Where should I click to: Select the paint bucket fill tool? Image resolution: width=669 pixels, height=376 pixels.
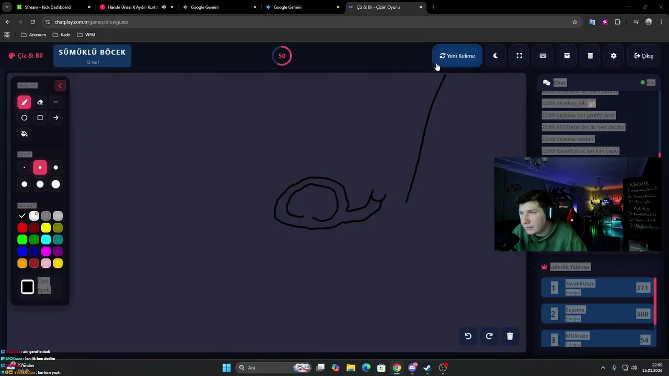pyautogui.click(x=24, y=134)
